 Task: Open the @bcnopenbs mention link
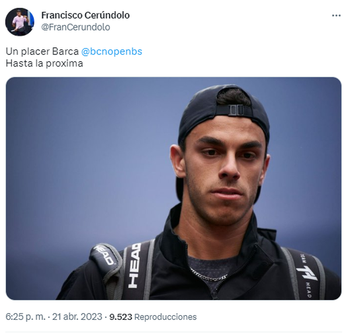[111, 51]
